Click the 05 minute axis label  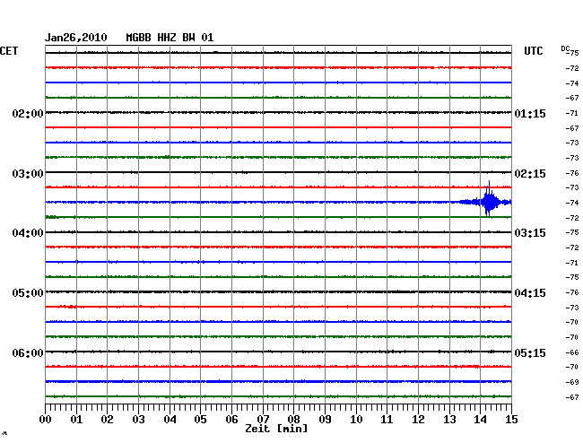point(200,419)
